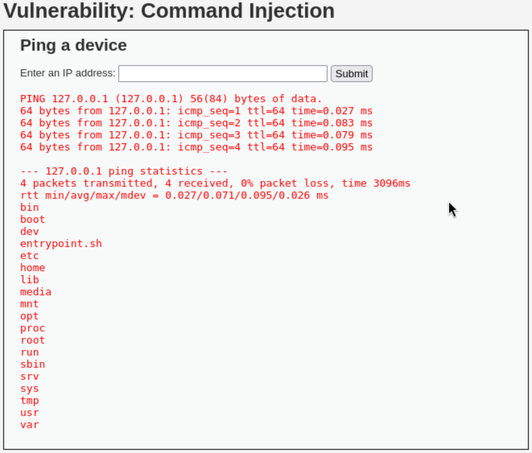This screenshot has height=453, width=532.
Task: Click the "4 packets transmitted" summary line
Action: [x=215, y=183]
